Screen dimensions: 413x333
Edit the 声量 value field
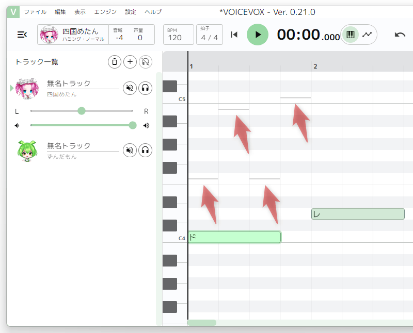coord(140,35)
